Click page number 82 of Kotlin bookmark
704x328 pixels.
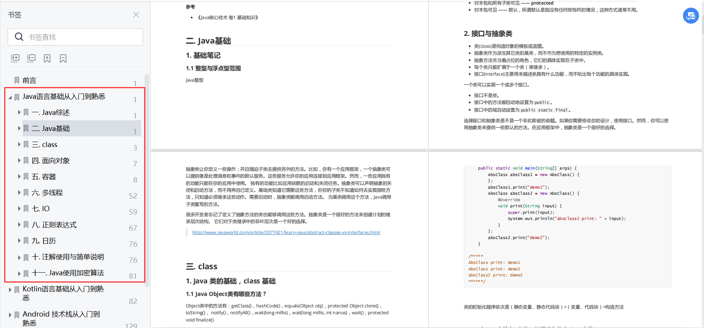pos(133,301)
